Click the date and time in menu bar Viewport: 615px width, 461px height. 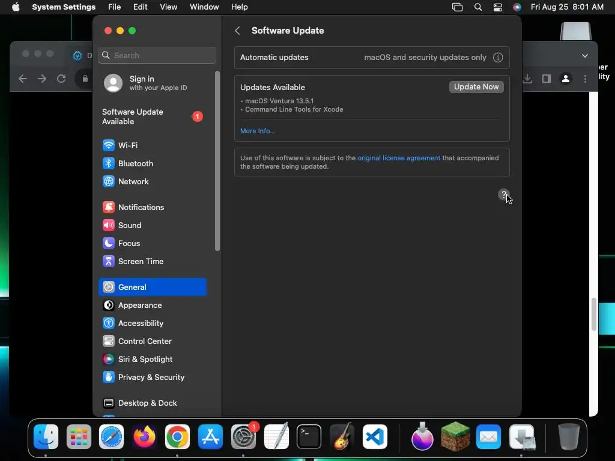(567, 7)
